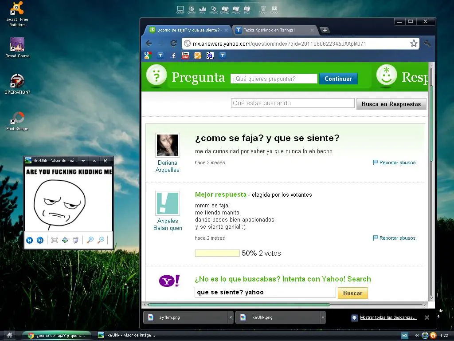Viewport: 454px width, 341px height.
Task: Open a new Chrome tab
Action: [x=325, y=30]
